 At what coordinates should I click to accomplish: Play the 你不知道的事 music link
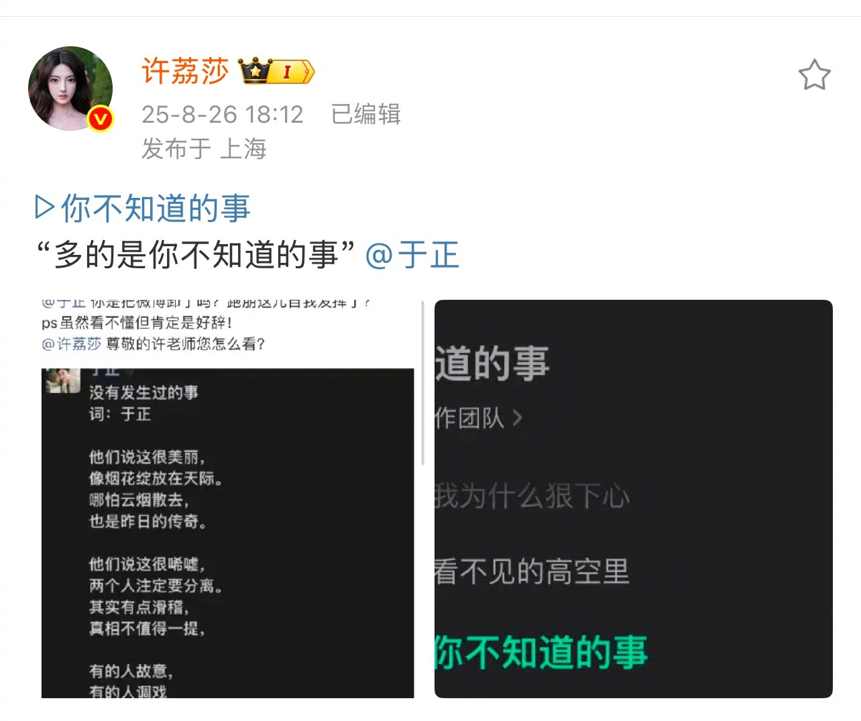coord(142,208)
